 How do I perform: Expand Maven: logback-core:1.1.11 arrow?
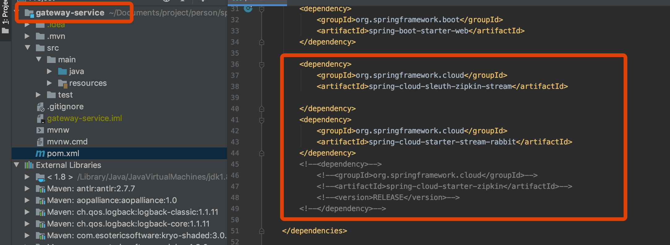click(x=27, y=224)
